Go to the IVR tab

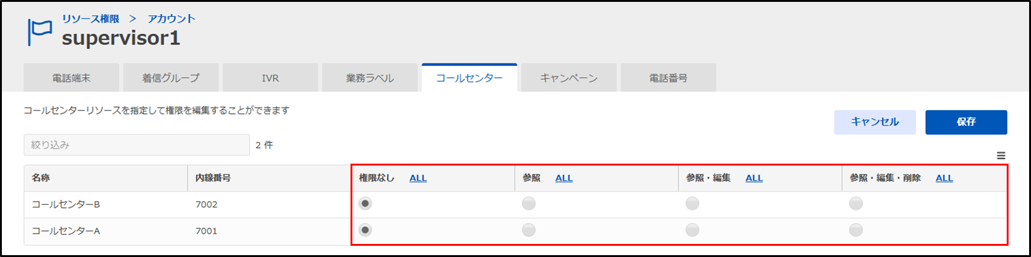[270, 78]
